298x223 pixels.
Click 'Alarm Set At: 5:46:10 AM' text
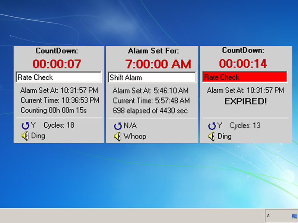[150, 90]
